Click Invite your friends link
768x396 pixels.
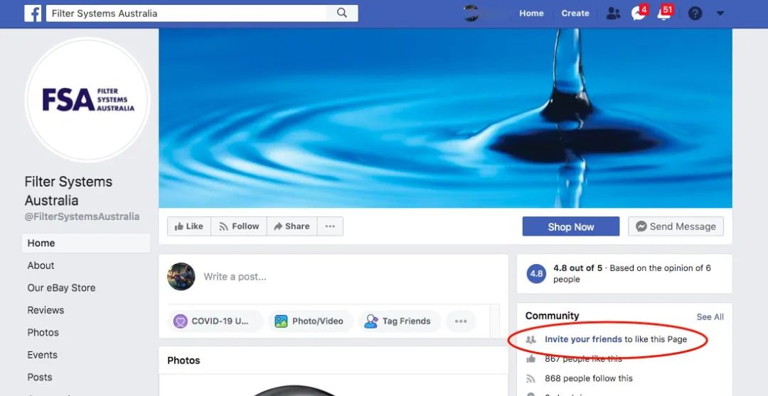pos(583,339)
